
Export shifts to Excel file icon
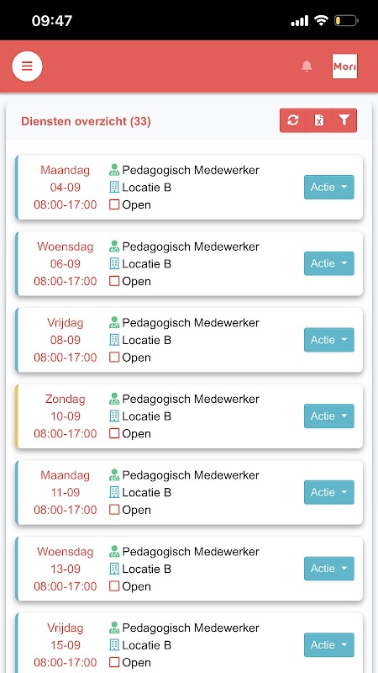tap(319, 120)
